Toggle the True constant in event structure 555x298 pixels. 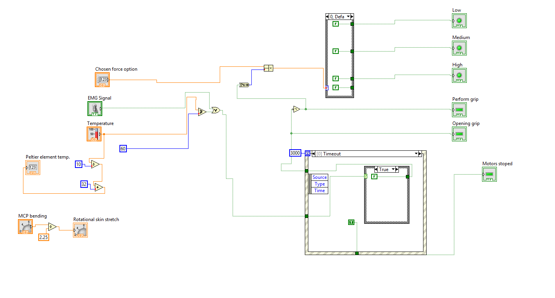[x=351, y=222]
